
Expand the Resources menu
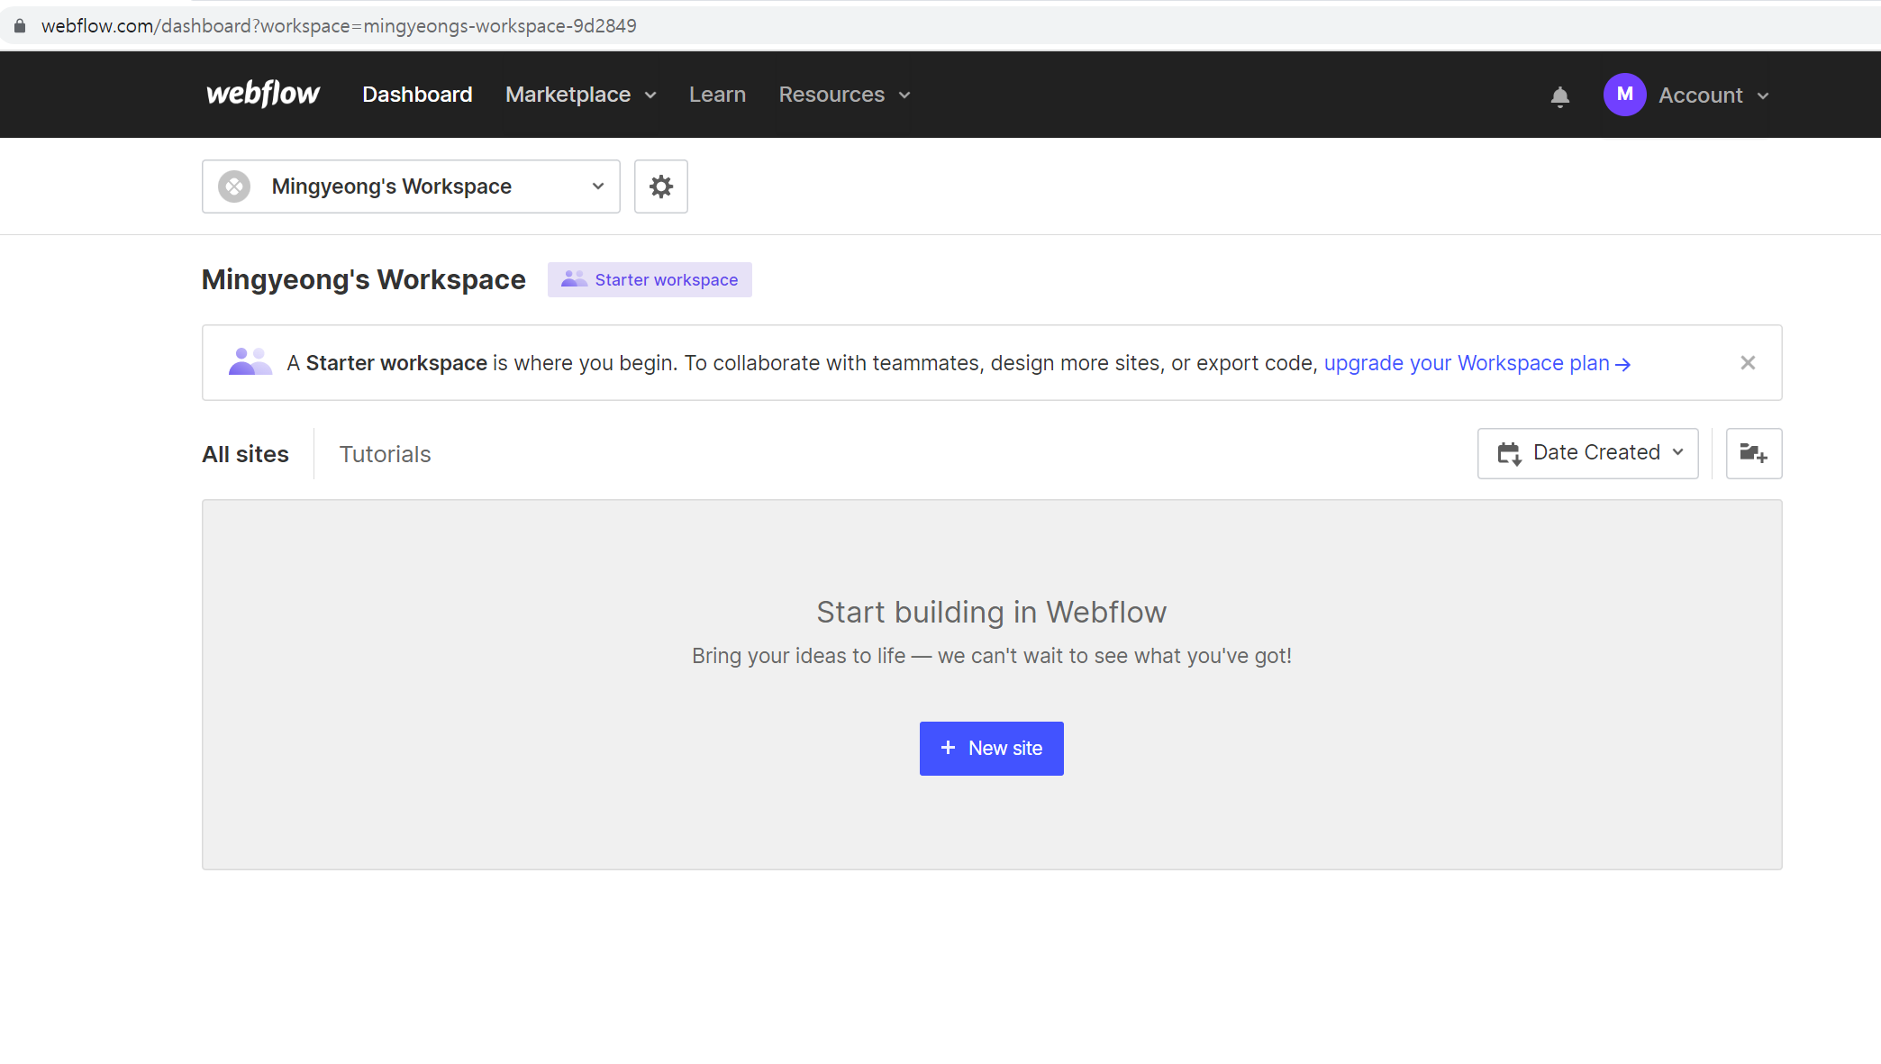[845, 95]
